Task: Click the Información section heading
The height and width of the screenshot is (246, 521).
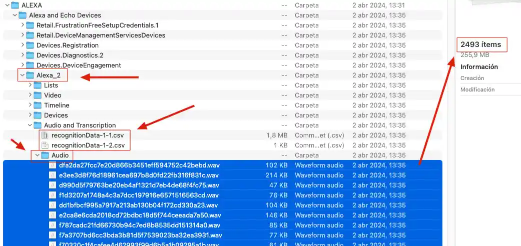Action: pos(479,66)
